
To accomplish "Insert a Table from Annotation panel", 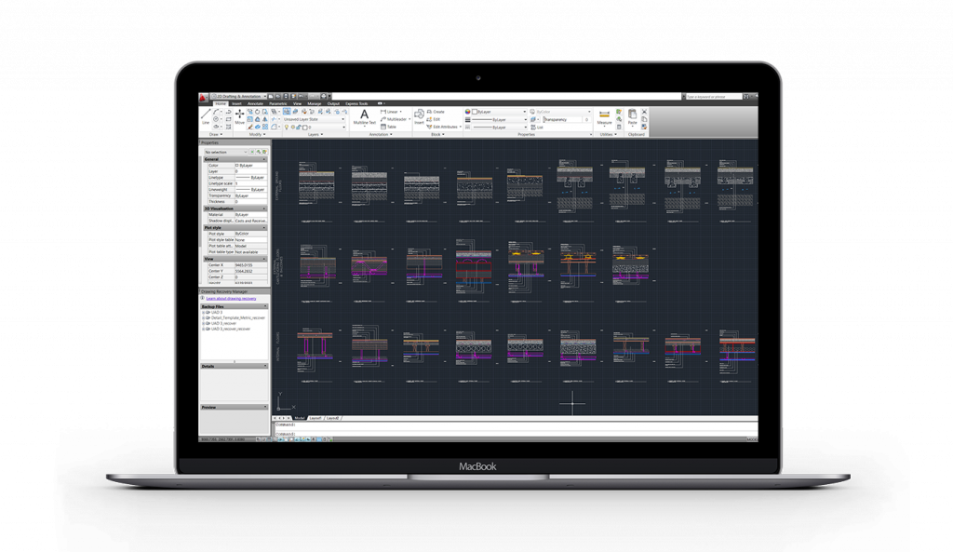I will coord(388,127).
